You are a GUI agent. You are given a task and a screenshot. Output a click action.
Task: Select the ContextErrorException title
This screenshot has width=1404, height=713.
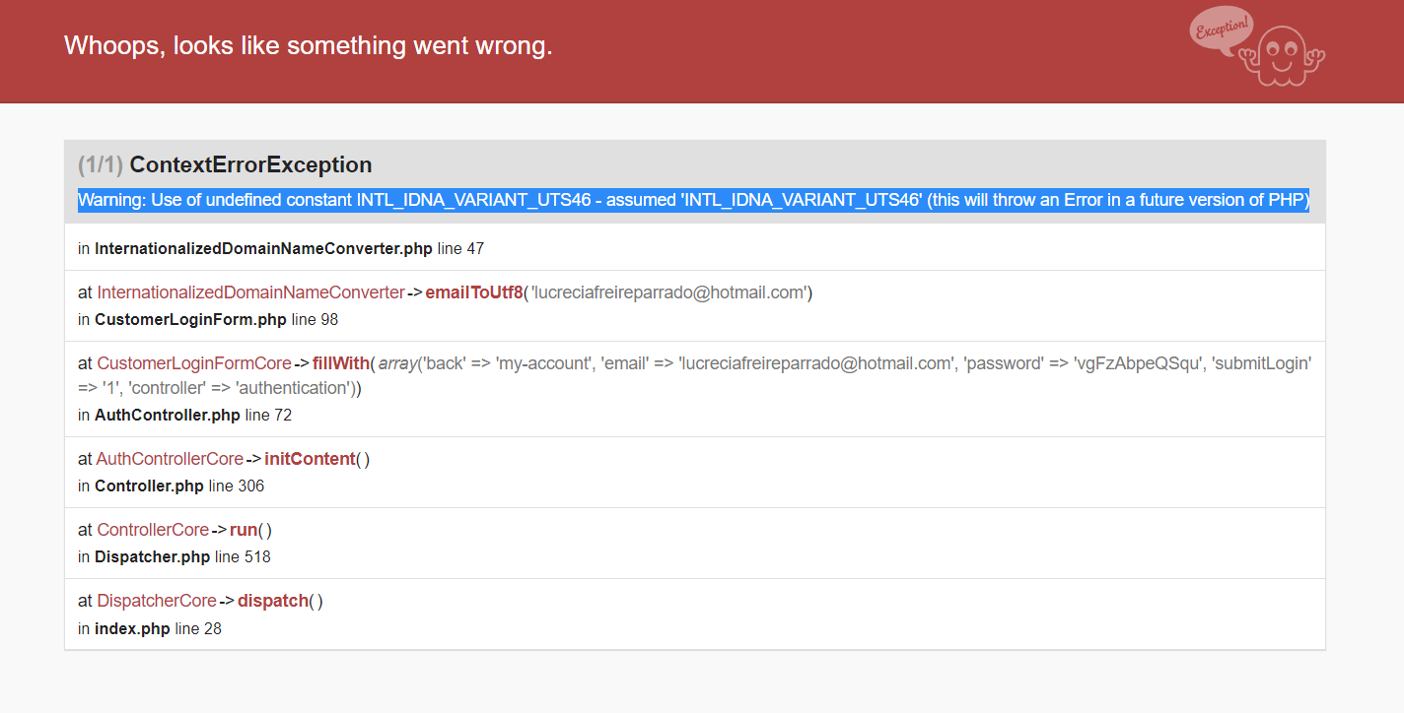pyautogui.click(x=250, y=164)
